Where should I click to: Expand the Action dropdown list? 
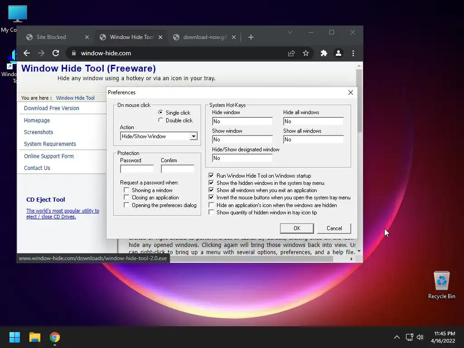193,136
